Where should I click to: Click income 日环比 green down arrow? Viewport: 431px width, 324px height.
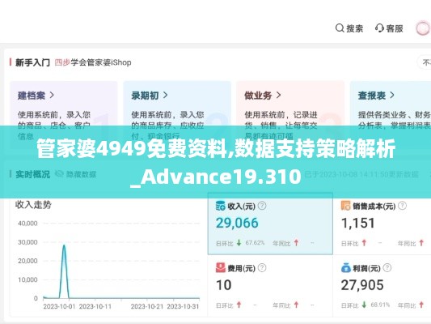[239, 243]
